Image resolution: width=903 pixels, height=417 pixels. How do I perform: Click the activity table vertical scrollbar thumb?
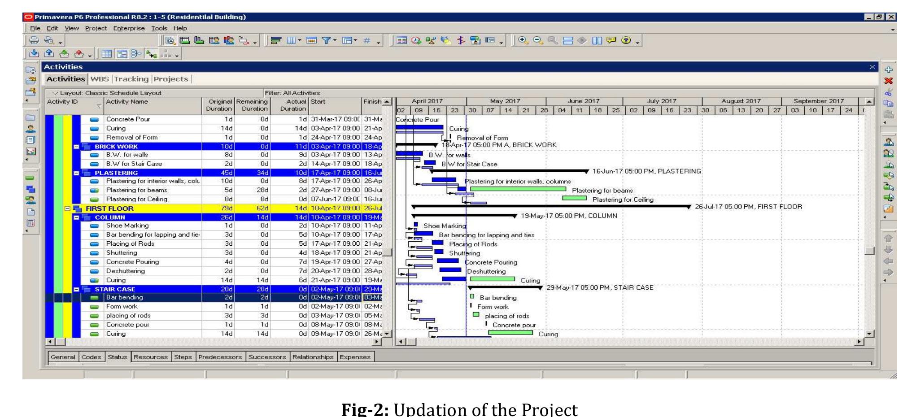[x=387, y=252]
